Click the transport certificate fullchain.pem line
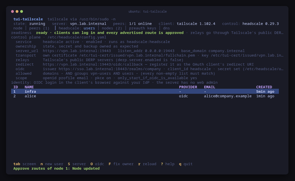Viewport: 295px width, 181px height. (x=163, y=55)
